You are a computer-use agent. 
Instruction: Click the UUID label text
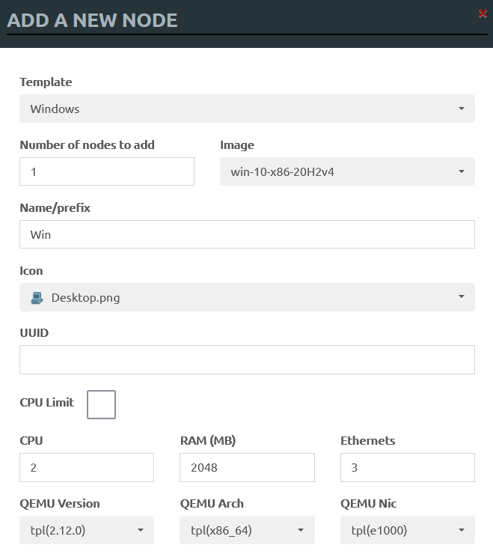point(34,333)
